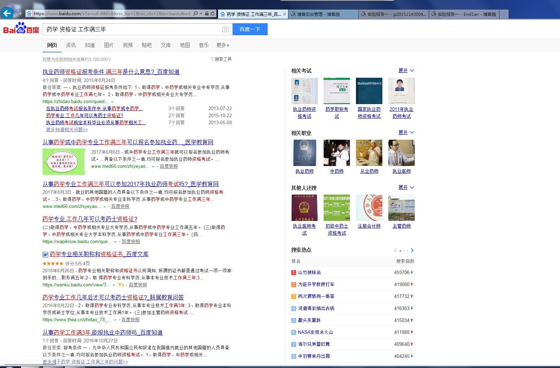Click the camera image-search icon
Screen dimensions: 560x368
click(x=225, y=29)
